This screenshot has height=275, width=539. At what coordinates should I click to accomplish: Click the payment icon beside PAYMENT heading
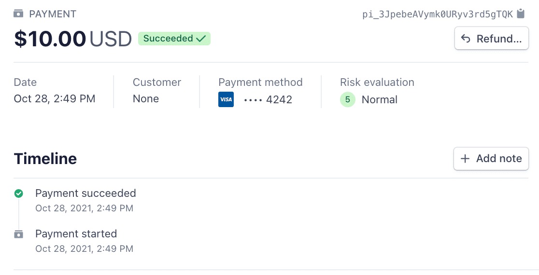18,14
